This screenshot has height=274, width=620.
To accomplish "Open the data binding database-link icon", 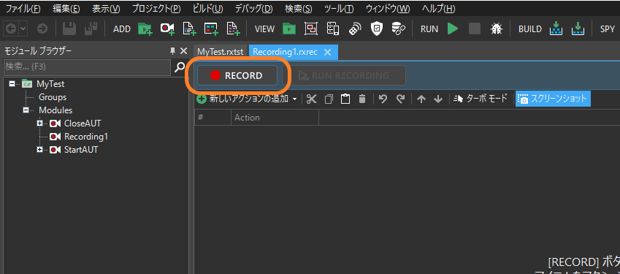I will (398, 28).
